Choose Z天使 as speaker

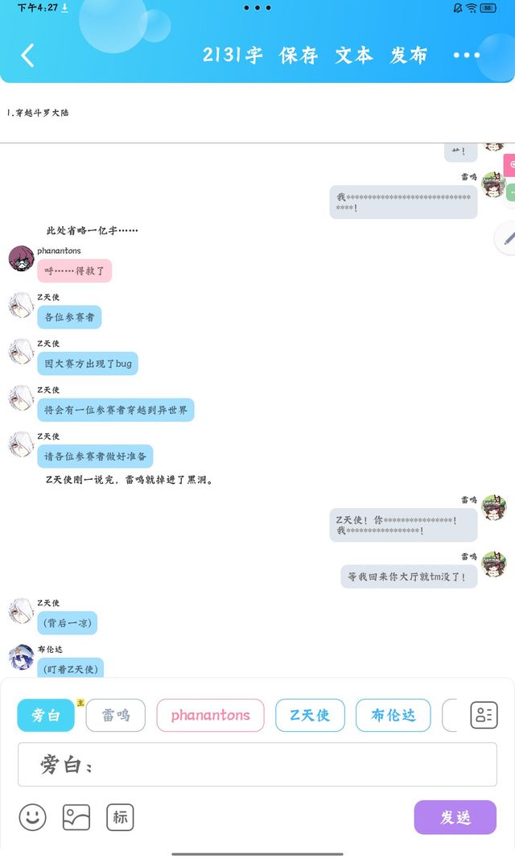[310, 715]
